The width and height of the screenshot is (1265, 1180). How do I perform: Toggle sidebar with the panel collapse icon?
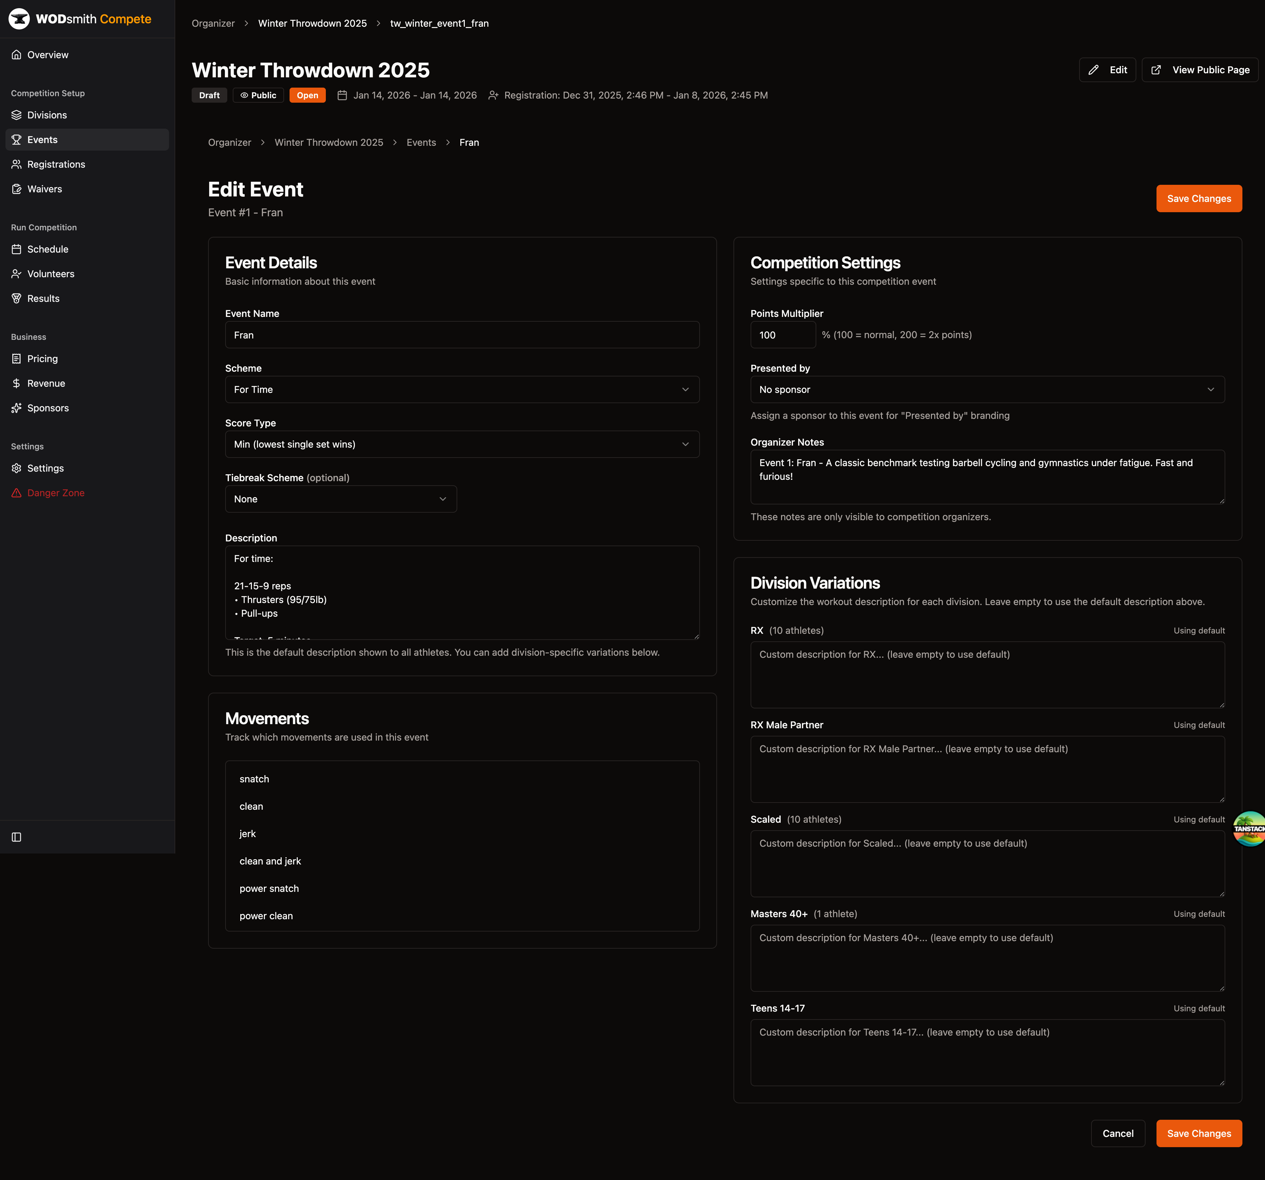tap(16, 837)
